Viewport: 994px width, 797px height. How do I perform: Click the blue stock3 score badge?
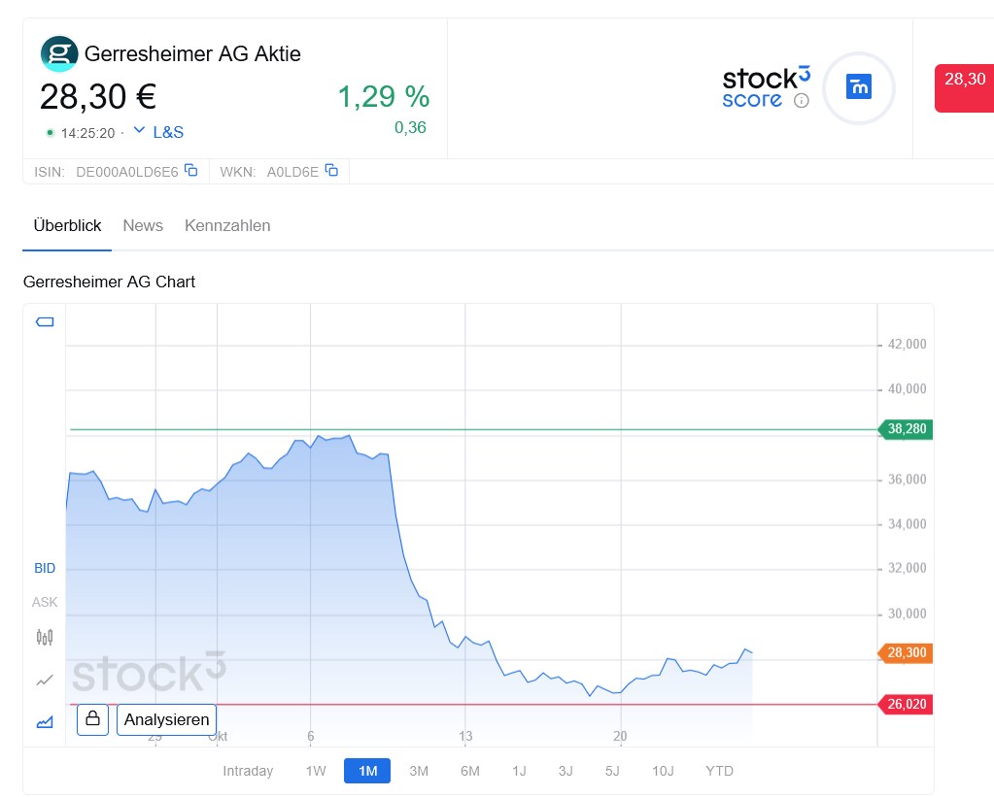pos(859,87)
